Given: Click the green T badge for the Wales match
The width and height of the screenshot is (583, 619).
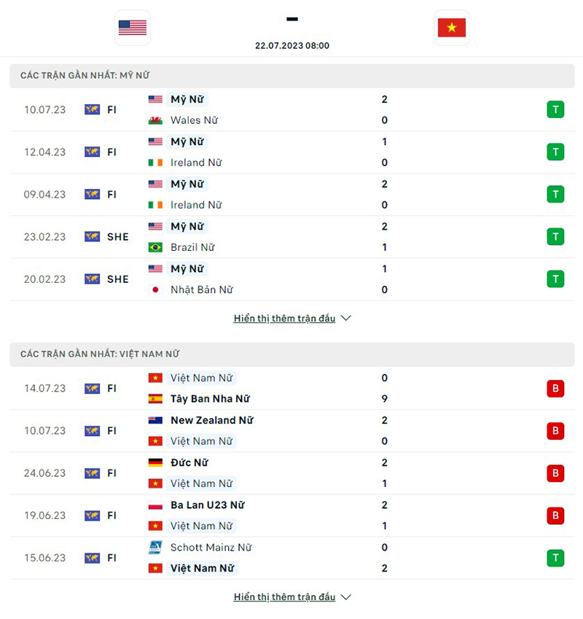Looking at the screenshot, I should tap(555, 109).
